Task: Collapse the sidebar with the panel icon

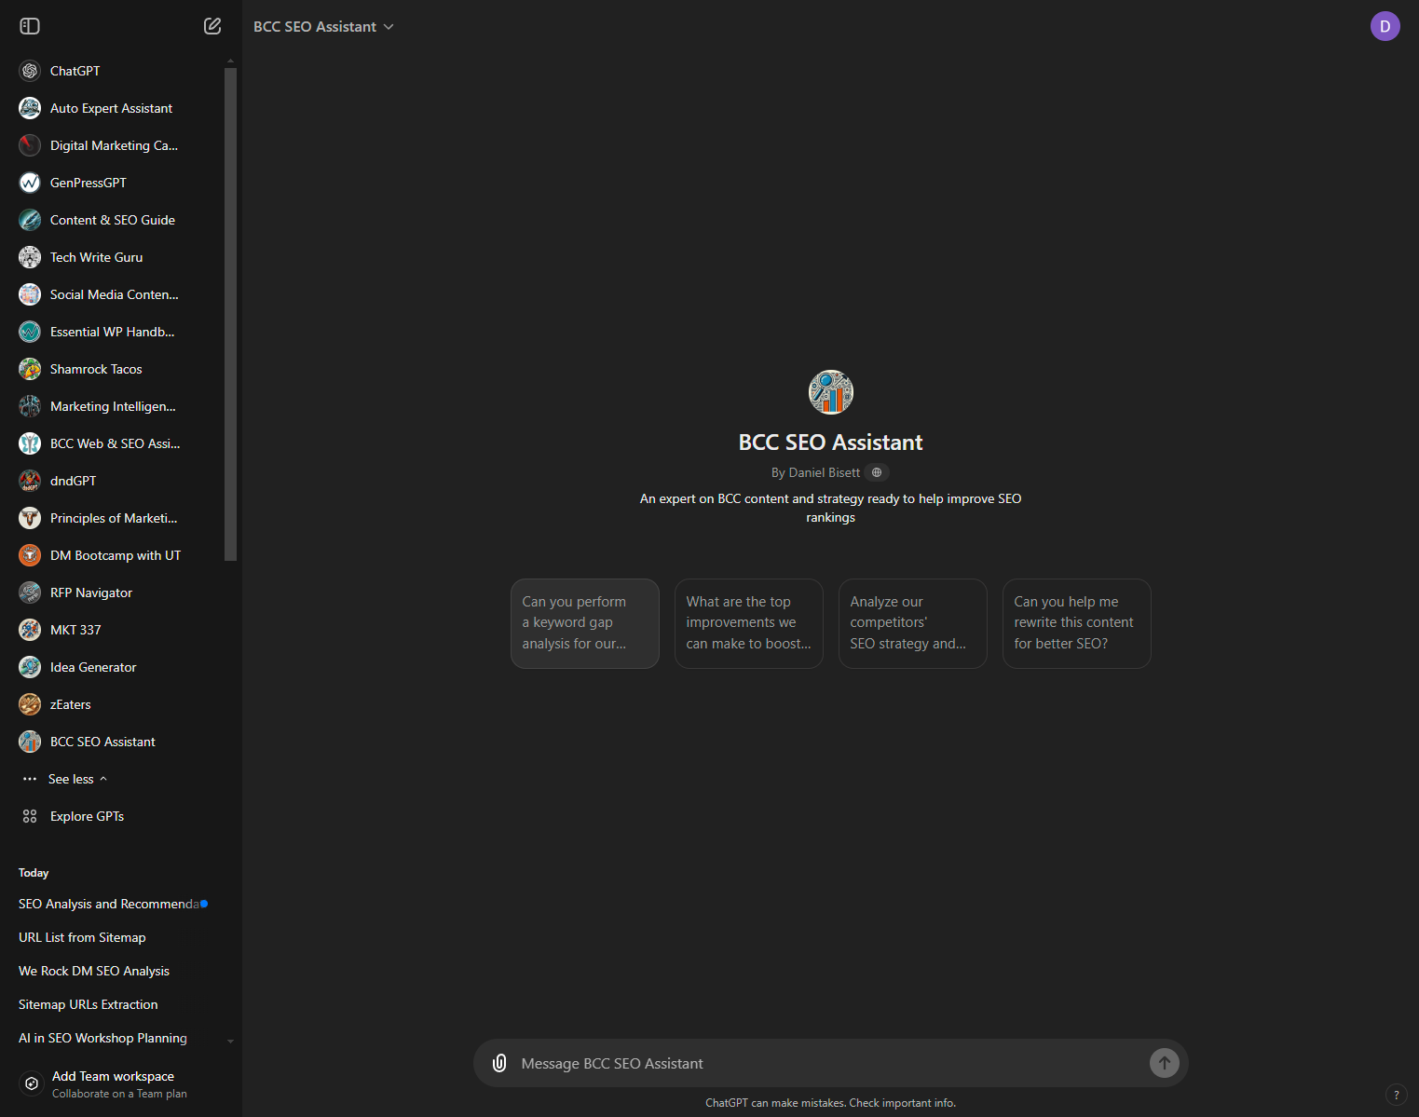Action: [30, 26]
